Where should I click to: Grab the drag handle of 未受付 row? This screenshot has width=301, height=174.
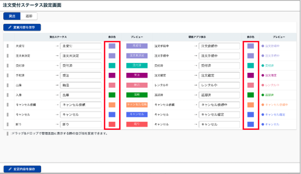(7, 46)
